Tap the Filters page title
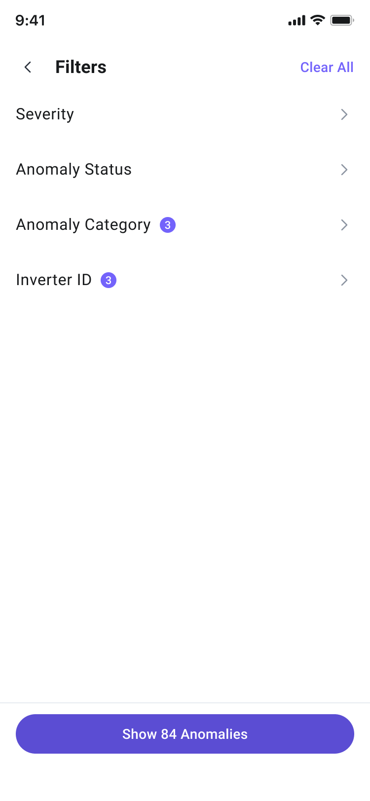This screenshot has height=801, width=370. (81, 67)
